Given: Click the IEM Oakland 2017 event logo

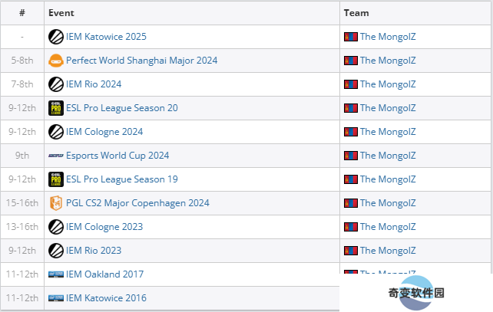Looking at the screenshot, I should point(56,274).
